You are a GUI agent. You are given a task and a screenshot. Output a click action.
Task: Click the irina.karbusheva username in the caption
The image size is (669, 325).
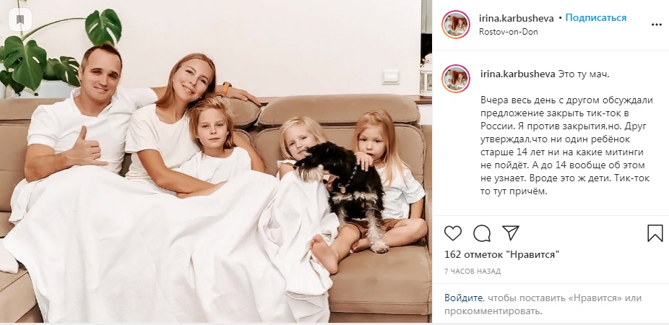pos(517,74)
